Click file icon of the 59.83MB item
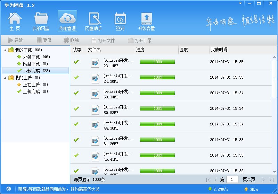 tap(95, 109)
